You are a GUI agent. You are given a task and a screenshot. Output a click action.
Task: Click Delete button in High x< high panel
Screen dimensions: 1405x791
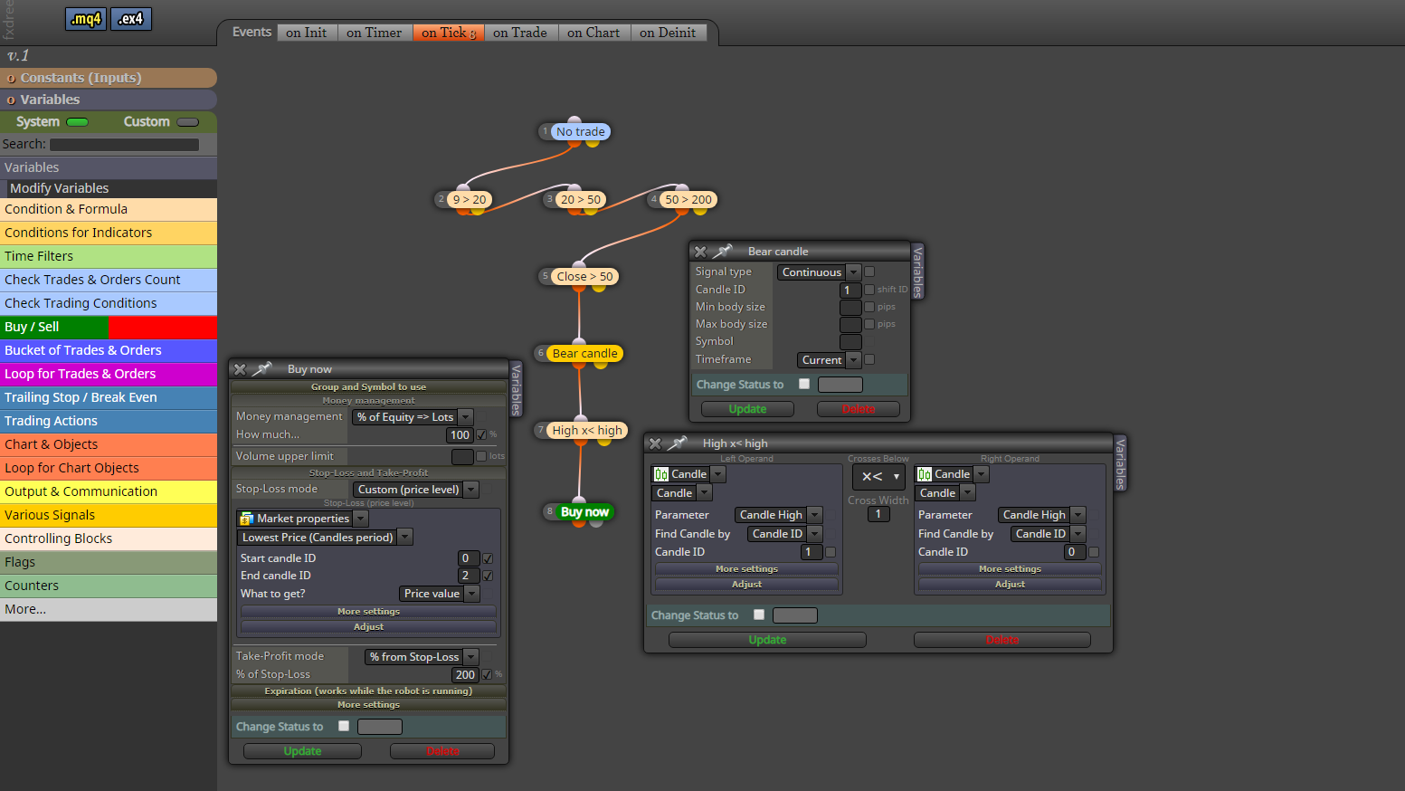point(1002,640)
